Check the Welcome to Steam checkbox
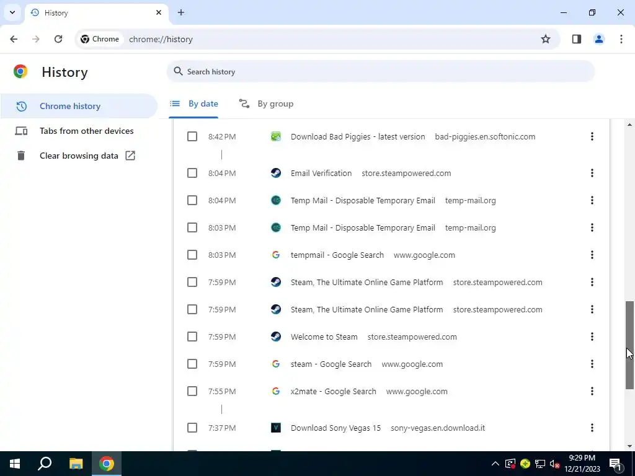 [192, 337]
